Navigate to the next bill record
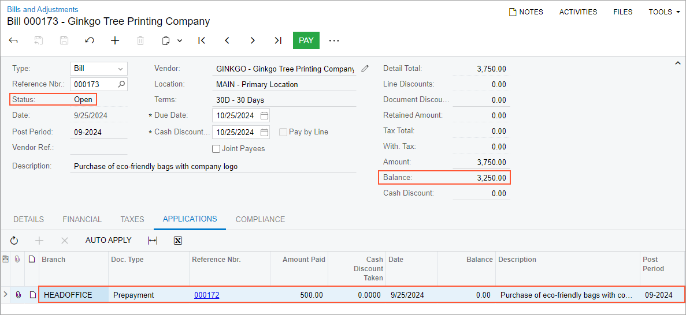This screenshot has width=686, height=315. [253, 40]
